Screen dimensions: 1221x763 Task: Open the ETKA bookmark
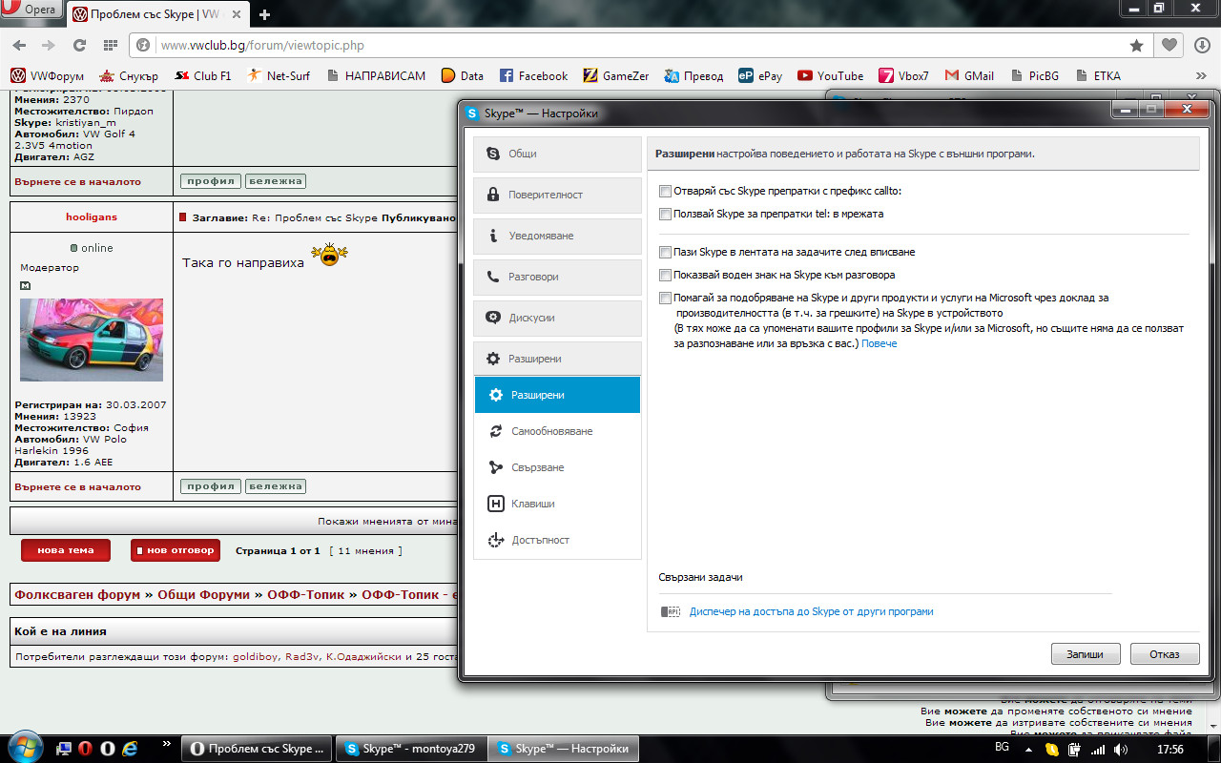point(1097,75)
